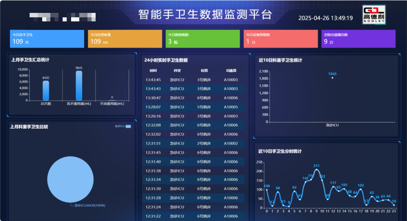Screen dimensions: 407x221
Task: Select the 13:30:47 table row
Action: [194, 98]
